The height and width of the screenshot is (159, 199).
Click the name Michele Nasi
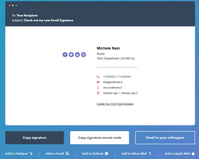[x=108, y=48]
